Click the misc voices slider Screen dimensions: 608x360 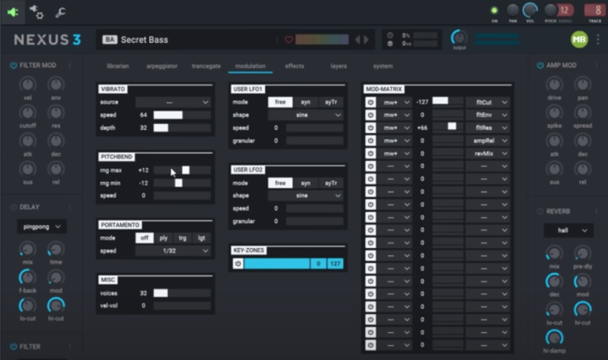pos(182,293)
